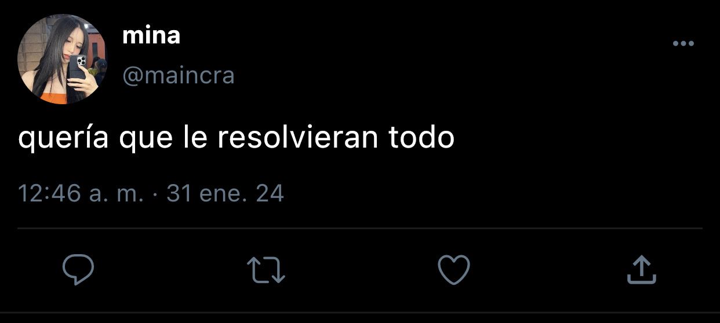Expand tweet options with the ellipsis
The width and height of the screenshot is (720, 323).
683,44
